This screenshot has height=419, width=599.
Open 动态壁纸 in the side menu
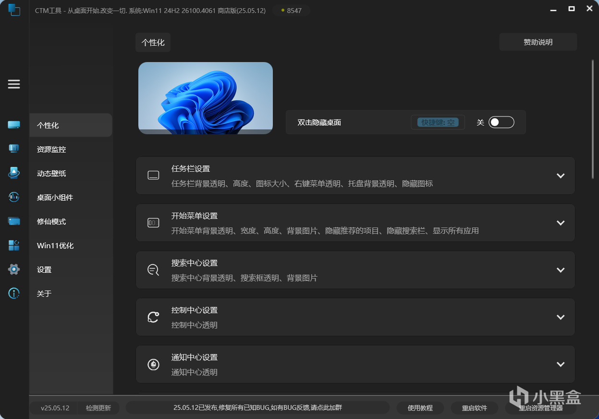coord(71,173)
